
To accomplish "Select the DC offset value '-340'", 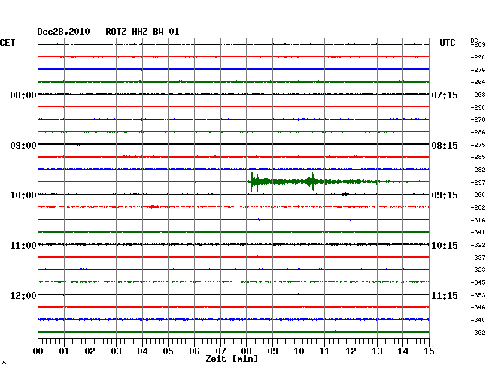I will [478, 320].
